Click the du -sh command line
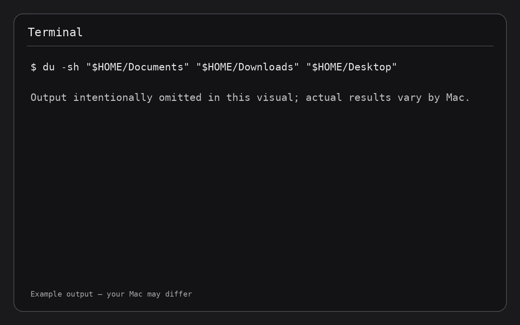Screen dimensions: 520x325 coord(214,67)
